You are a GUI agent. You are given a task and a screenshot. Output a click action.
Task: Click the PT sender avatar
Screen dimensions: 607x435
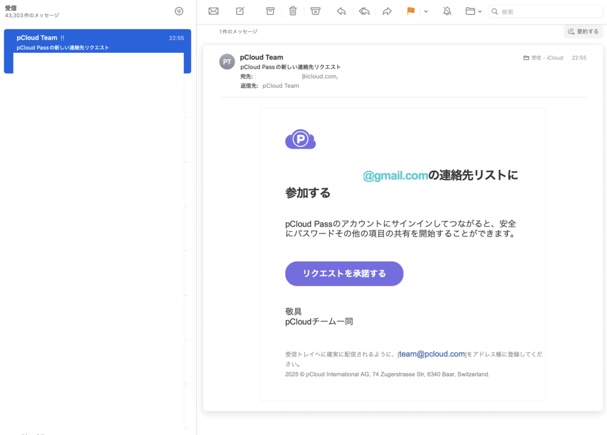click(x=227, y=61)
